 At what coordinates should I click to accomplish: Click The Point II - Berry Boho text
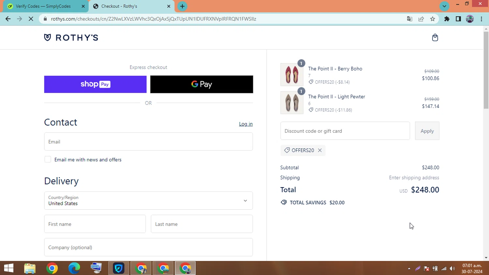pyautogui.click(x=335, y=69)
